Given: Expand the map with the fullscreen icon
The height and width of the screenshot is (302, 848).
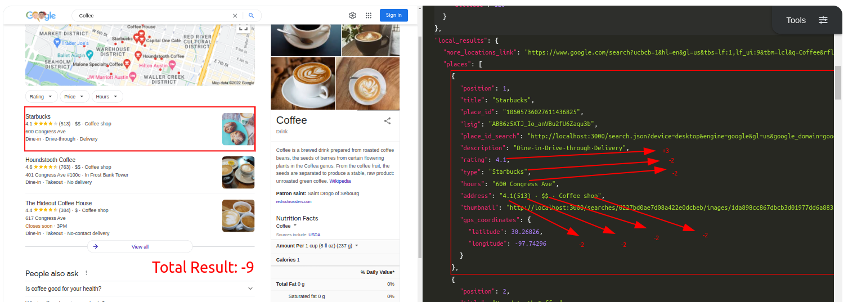Looking at the screenshot, I should (x=243, y=27).
